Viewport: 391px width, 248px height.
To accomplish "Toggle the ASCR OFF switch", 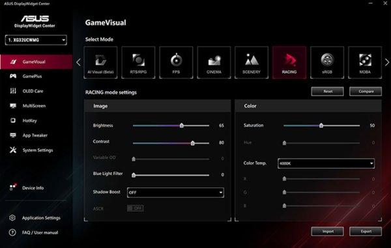I will tap(135, 208).
